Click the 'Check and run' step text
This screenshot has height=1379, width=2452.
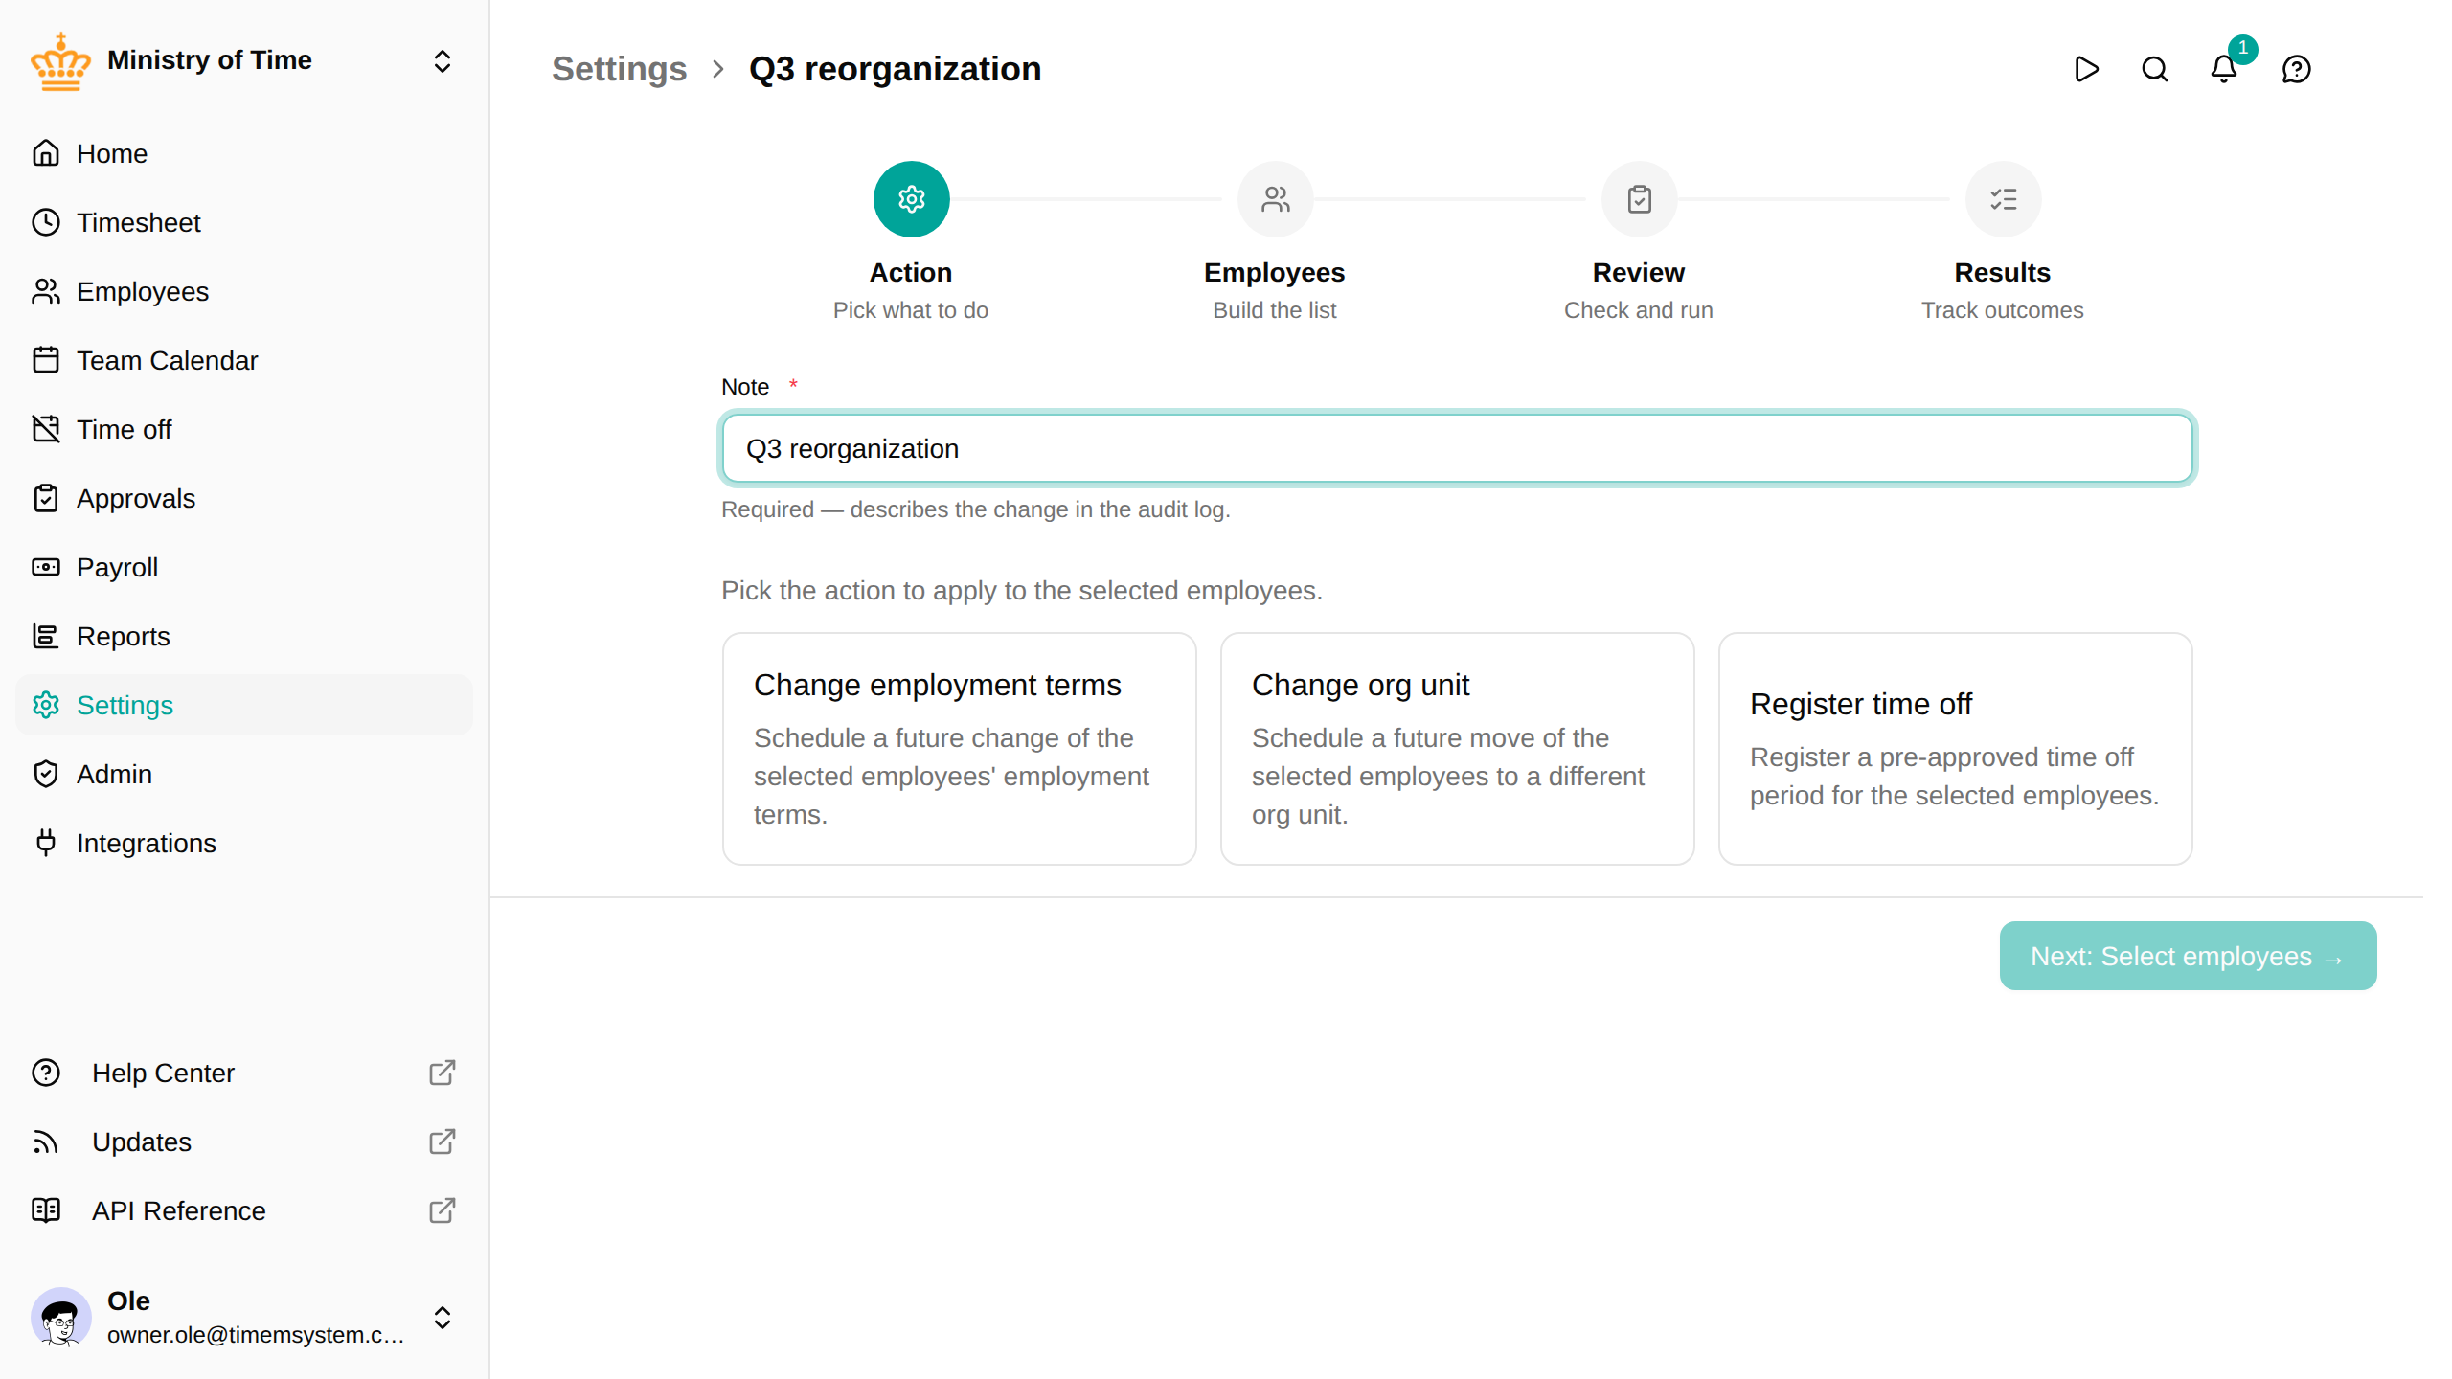click(x=1638, y=310)
